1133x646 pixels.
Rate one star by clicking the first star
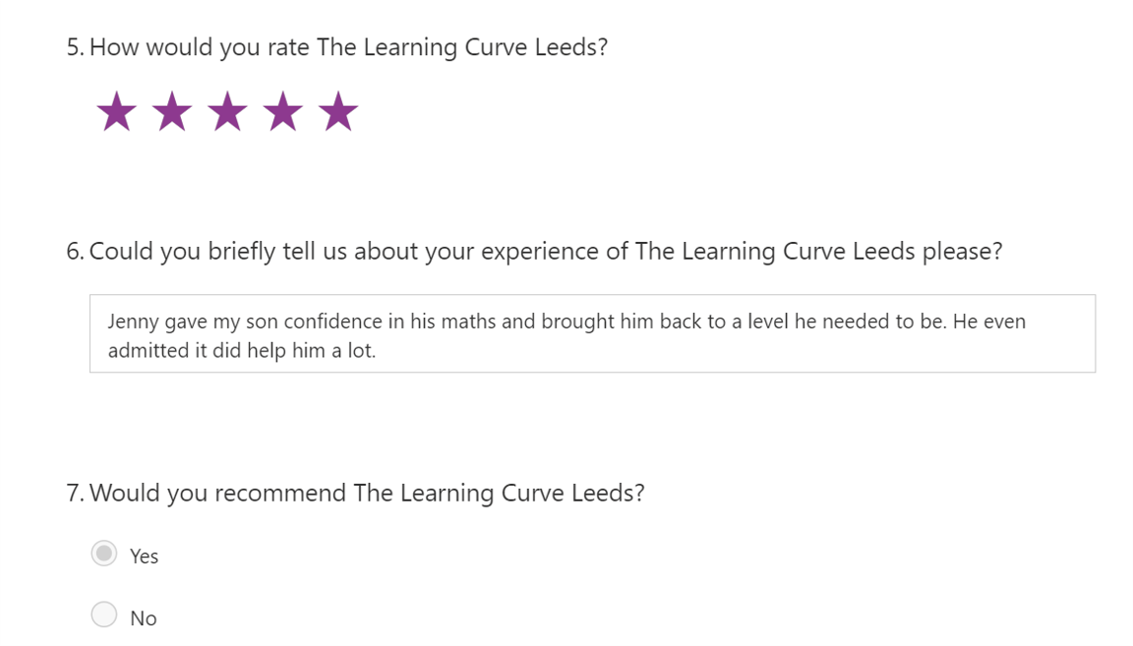[117, 112]
